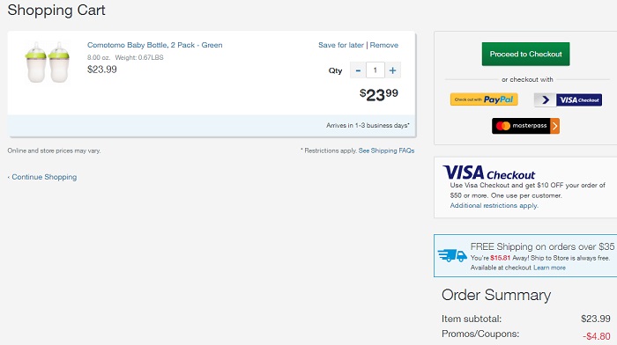This screenshot has height=345, width=617.
Task: Click the $23.99 item total price
Action: tap(378, 95)
